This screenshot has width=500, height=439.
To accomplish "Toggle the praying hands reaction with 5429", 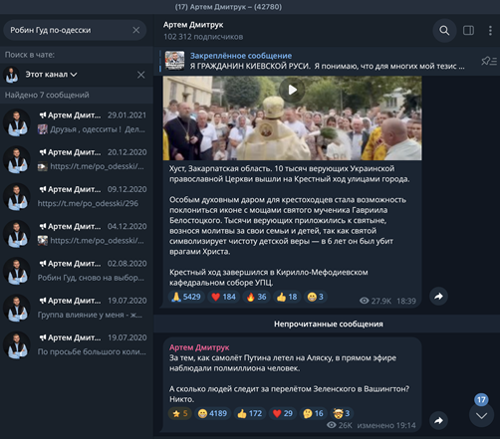I will click(x=186, y=297).
